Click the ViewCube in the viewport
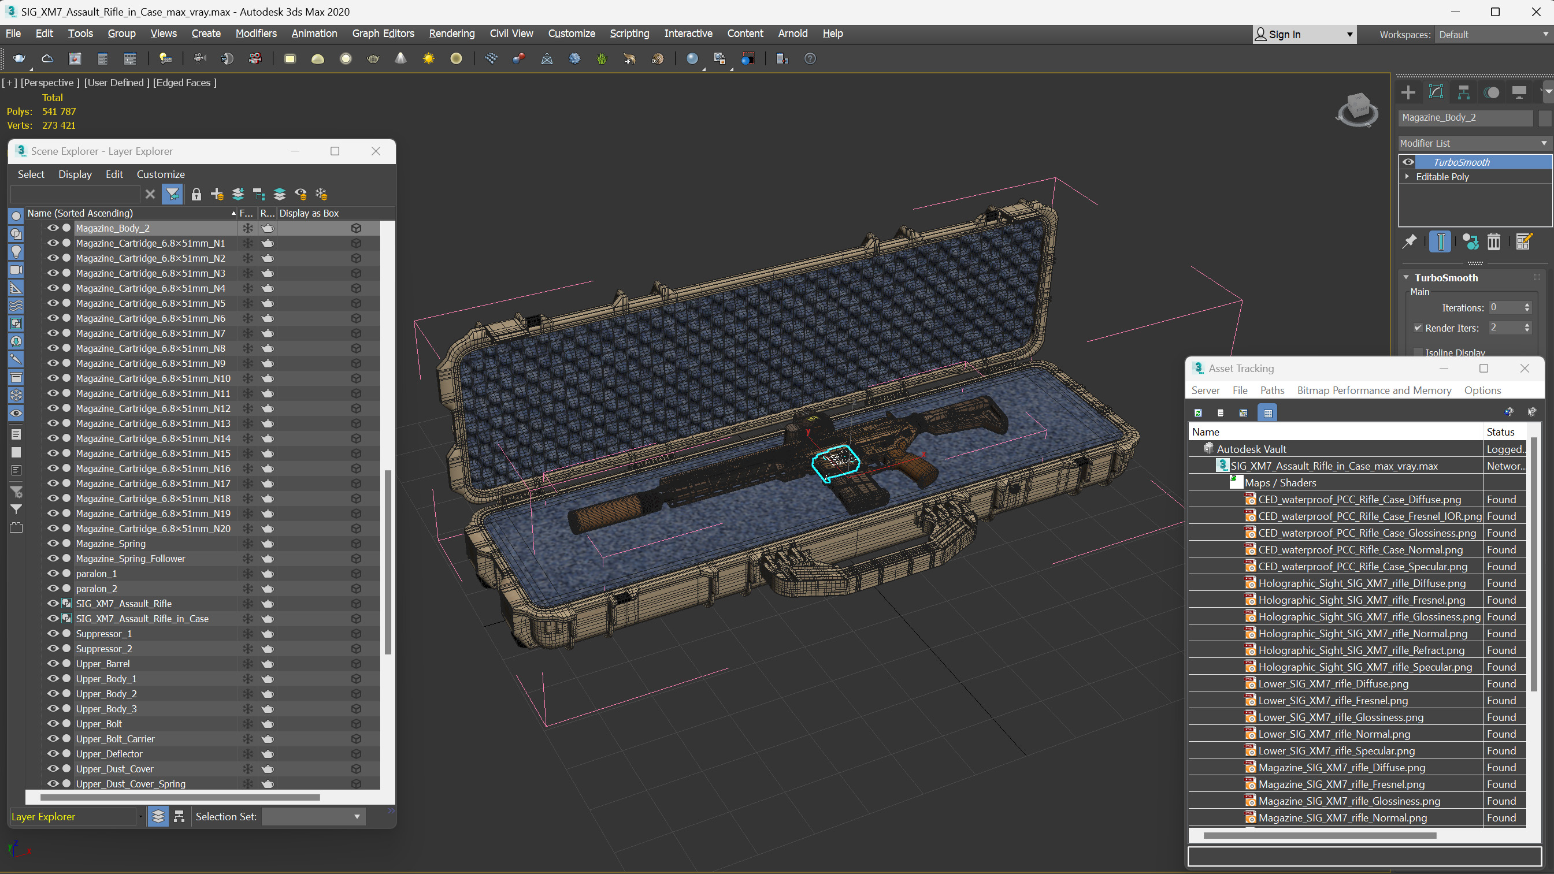1554x874 pixels. pyautogui.click(x=1358, y=109)
